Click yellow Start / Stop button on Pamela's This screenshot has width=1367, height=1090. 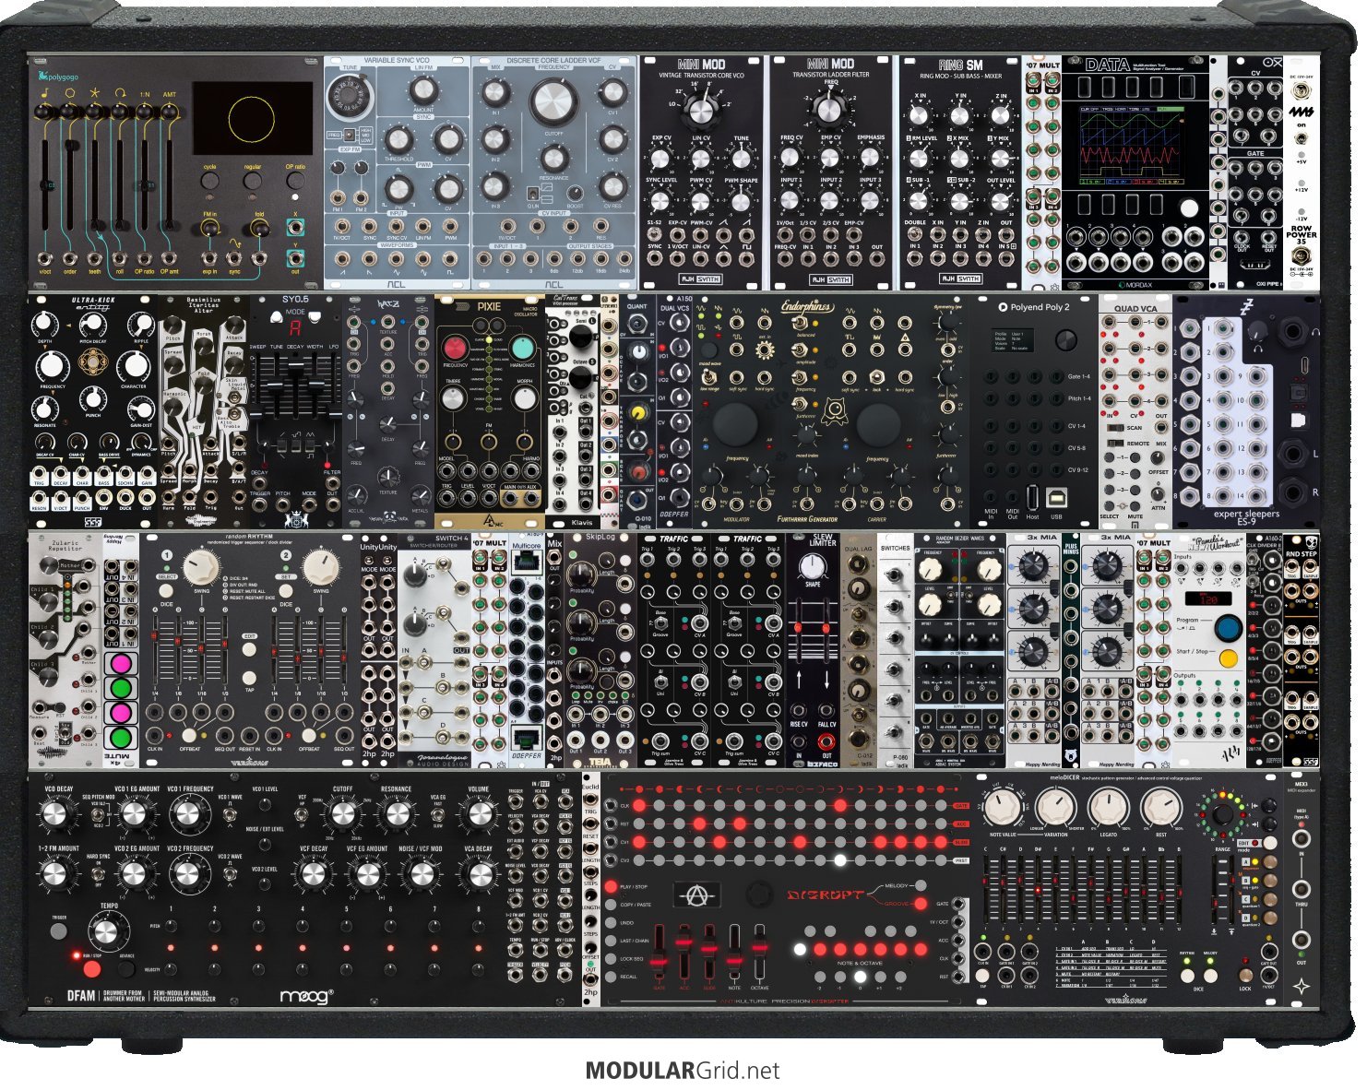(x=1228, y=658)
